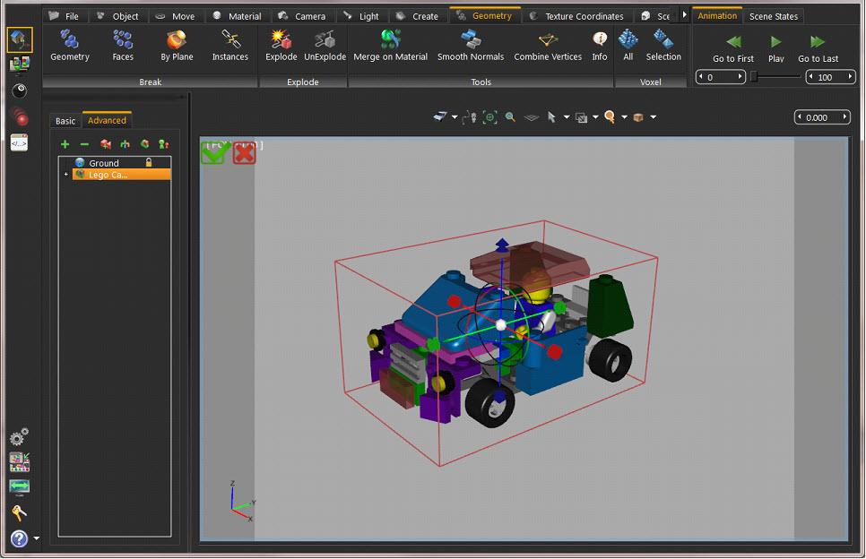The image size is (866, 559).
Task: Select the Advanced tab
Action: click(108, 120)
